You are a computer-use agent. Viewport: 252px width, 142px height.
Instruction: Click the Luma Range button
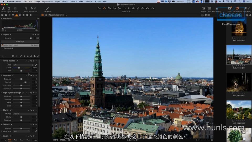pos(20,42)
